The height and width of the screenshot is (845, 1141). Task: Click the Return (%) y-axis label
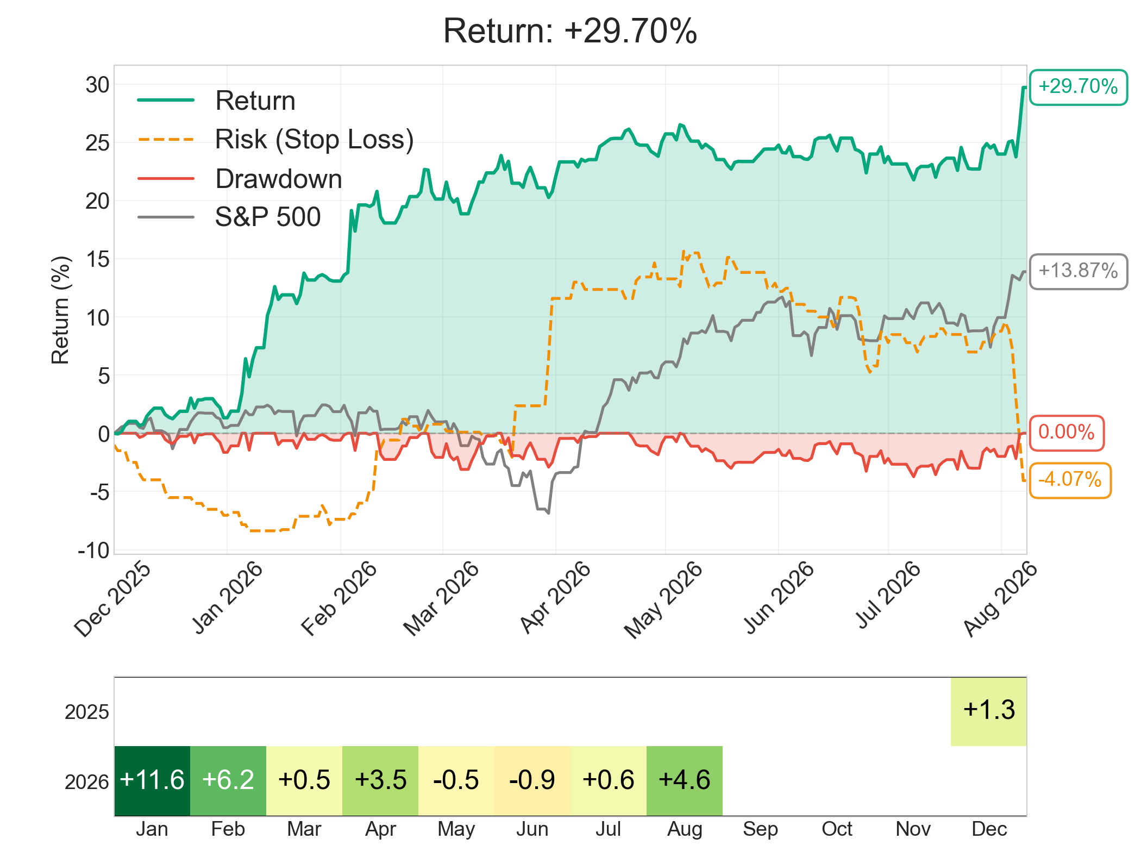tap(60, 310)
